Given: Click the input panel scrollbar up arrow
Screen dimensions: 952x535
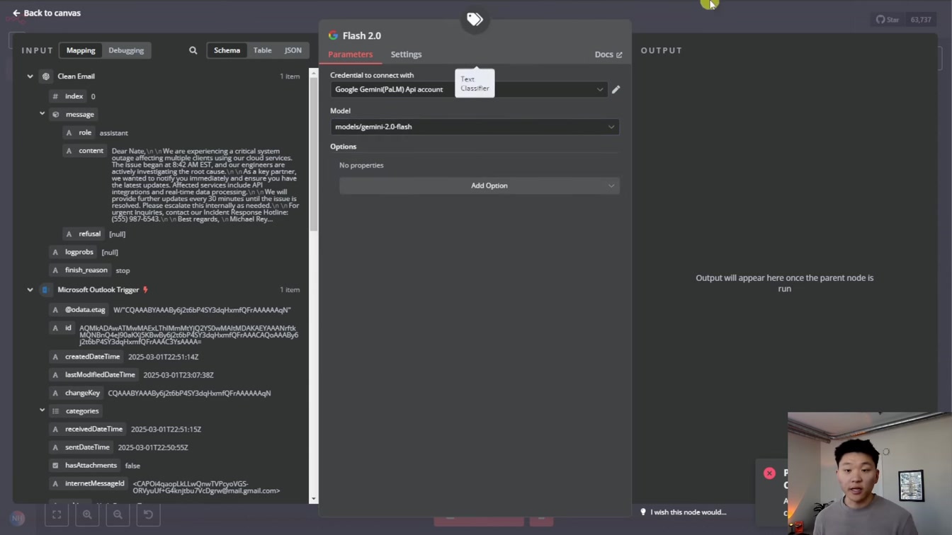Looking at the screenshot, I should click(x=314, y=72).
